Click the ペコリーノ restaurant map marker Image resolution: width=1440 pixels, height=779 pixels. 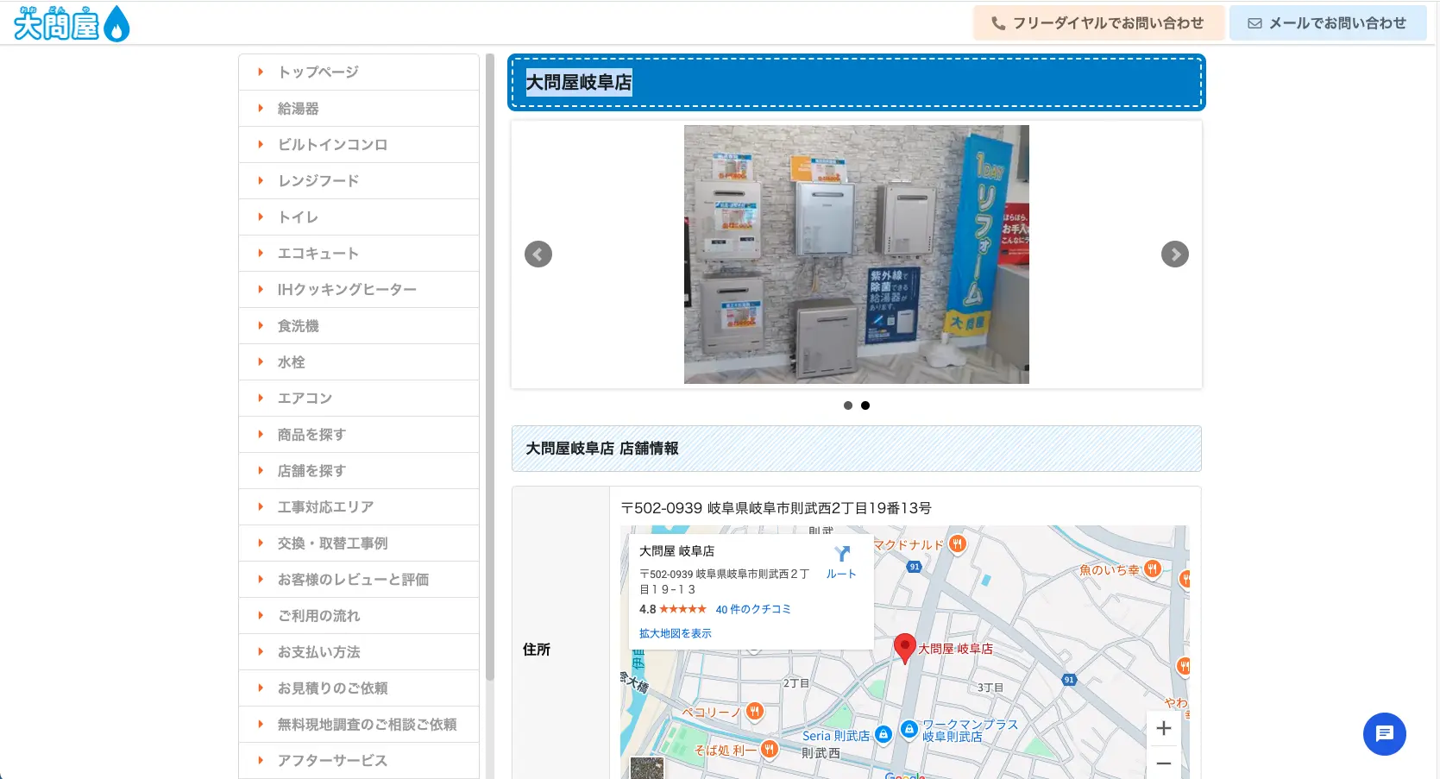(755, 712)
